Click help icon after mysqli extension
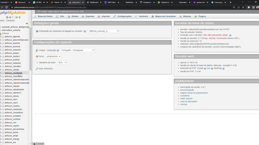 click(205, 68)
